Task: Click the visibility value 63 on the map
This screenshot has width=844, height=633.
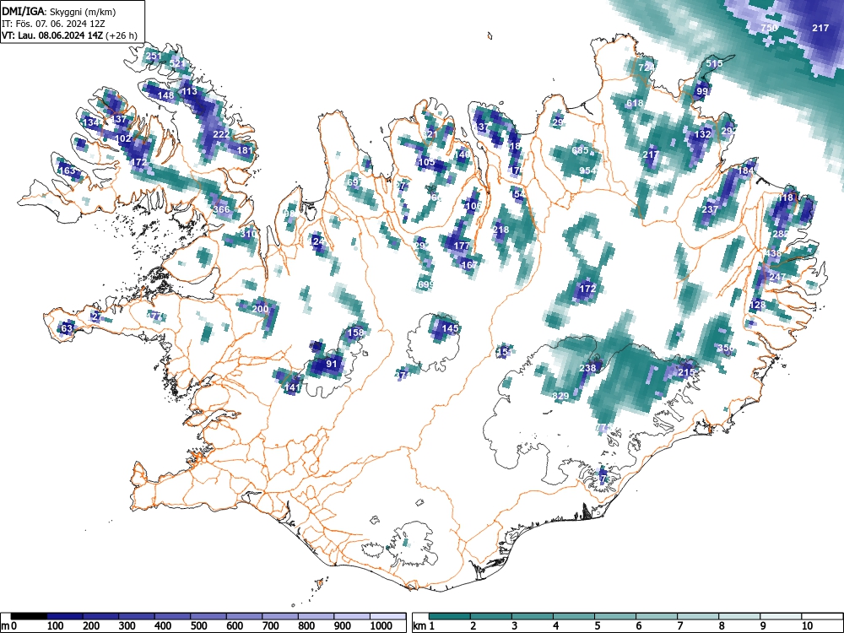Action: [67, 328]
